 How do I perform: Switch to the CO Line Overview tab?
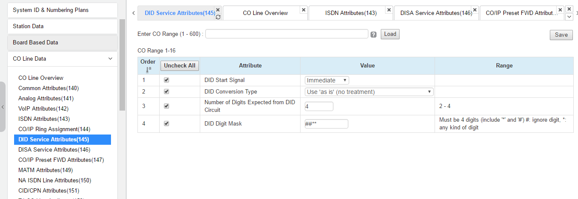(x=265, y=13)
